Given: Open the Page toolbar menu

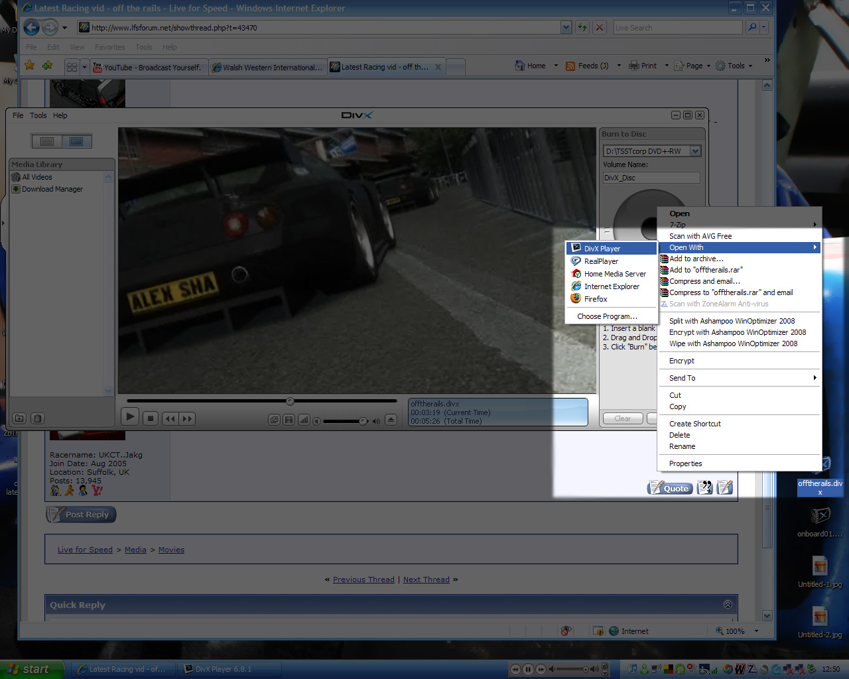Looking at the screenshot, I should (692, 66).
